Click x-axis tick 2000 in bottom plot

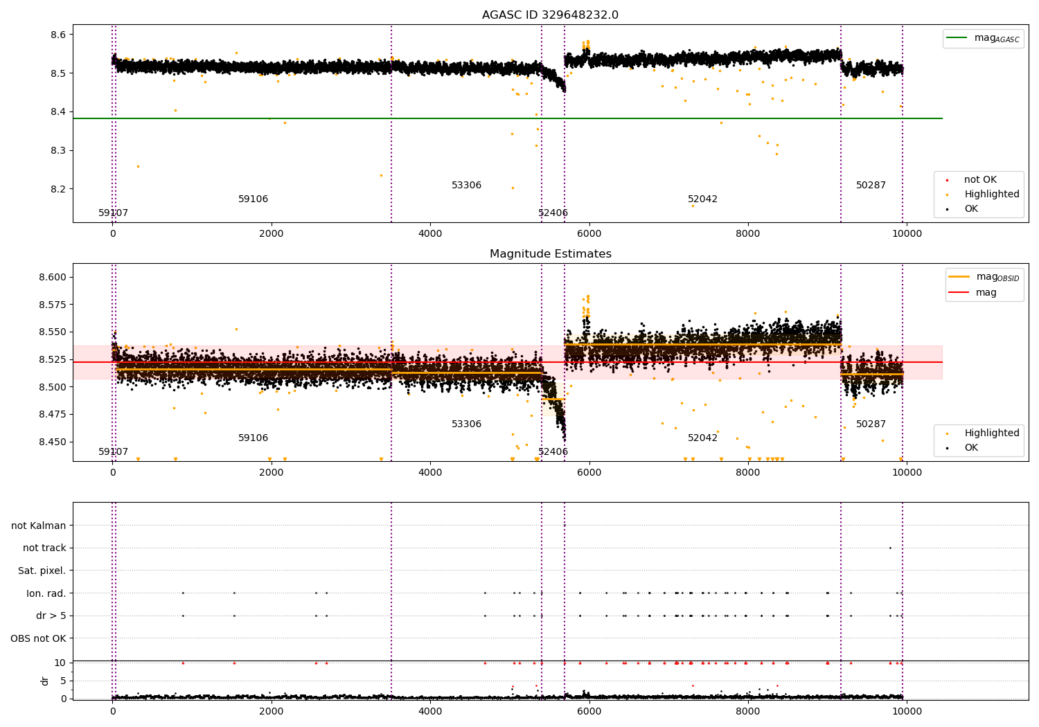pos(272,712)
